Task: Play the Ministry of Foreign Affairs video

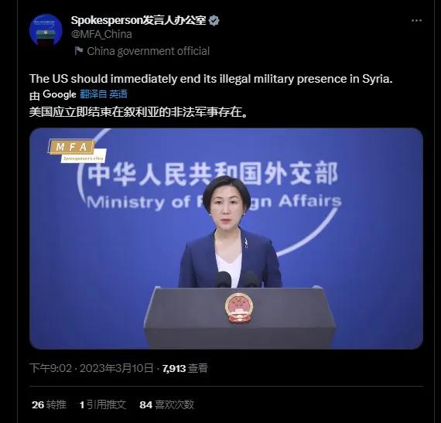Action: coord(226,239)
